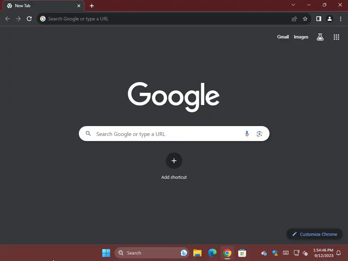Image resolution: width=348 pixels, height=261 pixels.
Task: Open the Chrome side panel
Action: coord(319,19)
